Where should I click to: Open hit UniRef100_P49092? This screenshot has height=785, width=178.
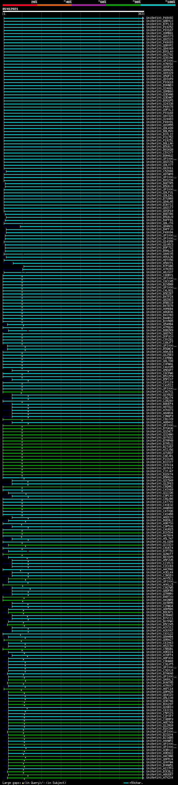(x=159, y=18)
